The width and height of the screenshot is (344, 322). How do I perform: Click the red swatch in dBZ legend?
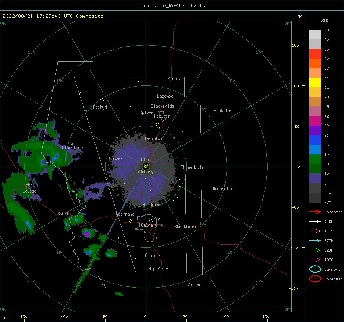315,54
